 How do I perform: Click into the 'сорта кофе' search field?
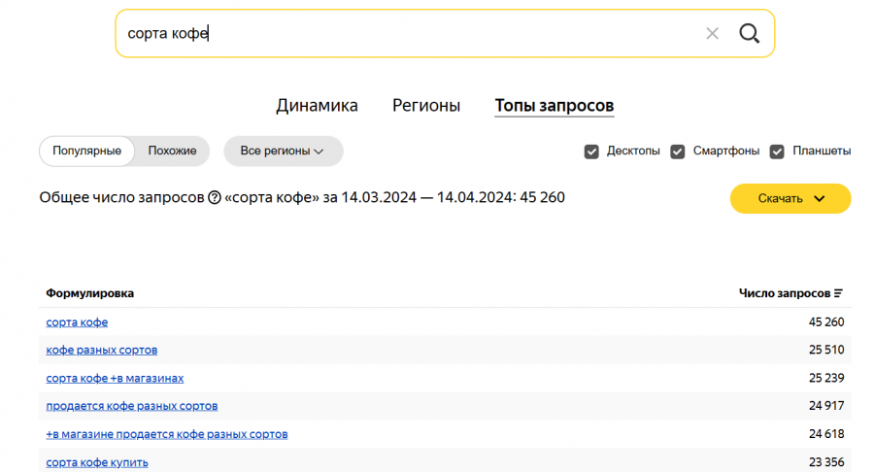point(408,34)
